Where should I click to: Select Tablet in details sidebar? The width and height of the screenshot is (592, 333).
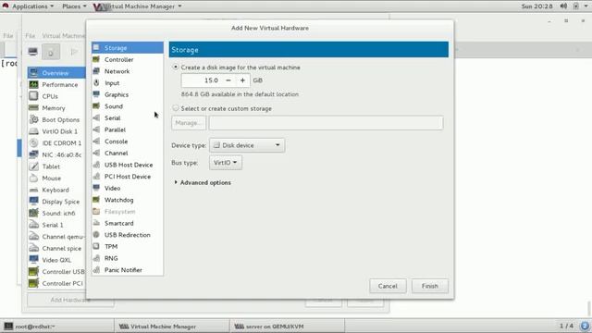pyautogui.click(x=56, y=166)
